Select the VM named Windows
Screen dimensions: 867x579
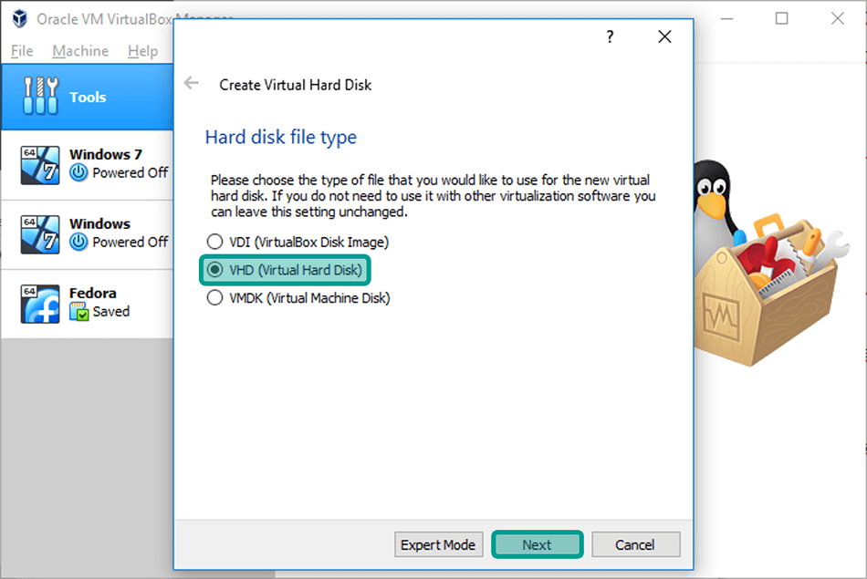(88, 235)
